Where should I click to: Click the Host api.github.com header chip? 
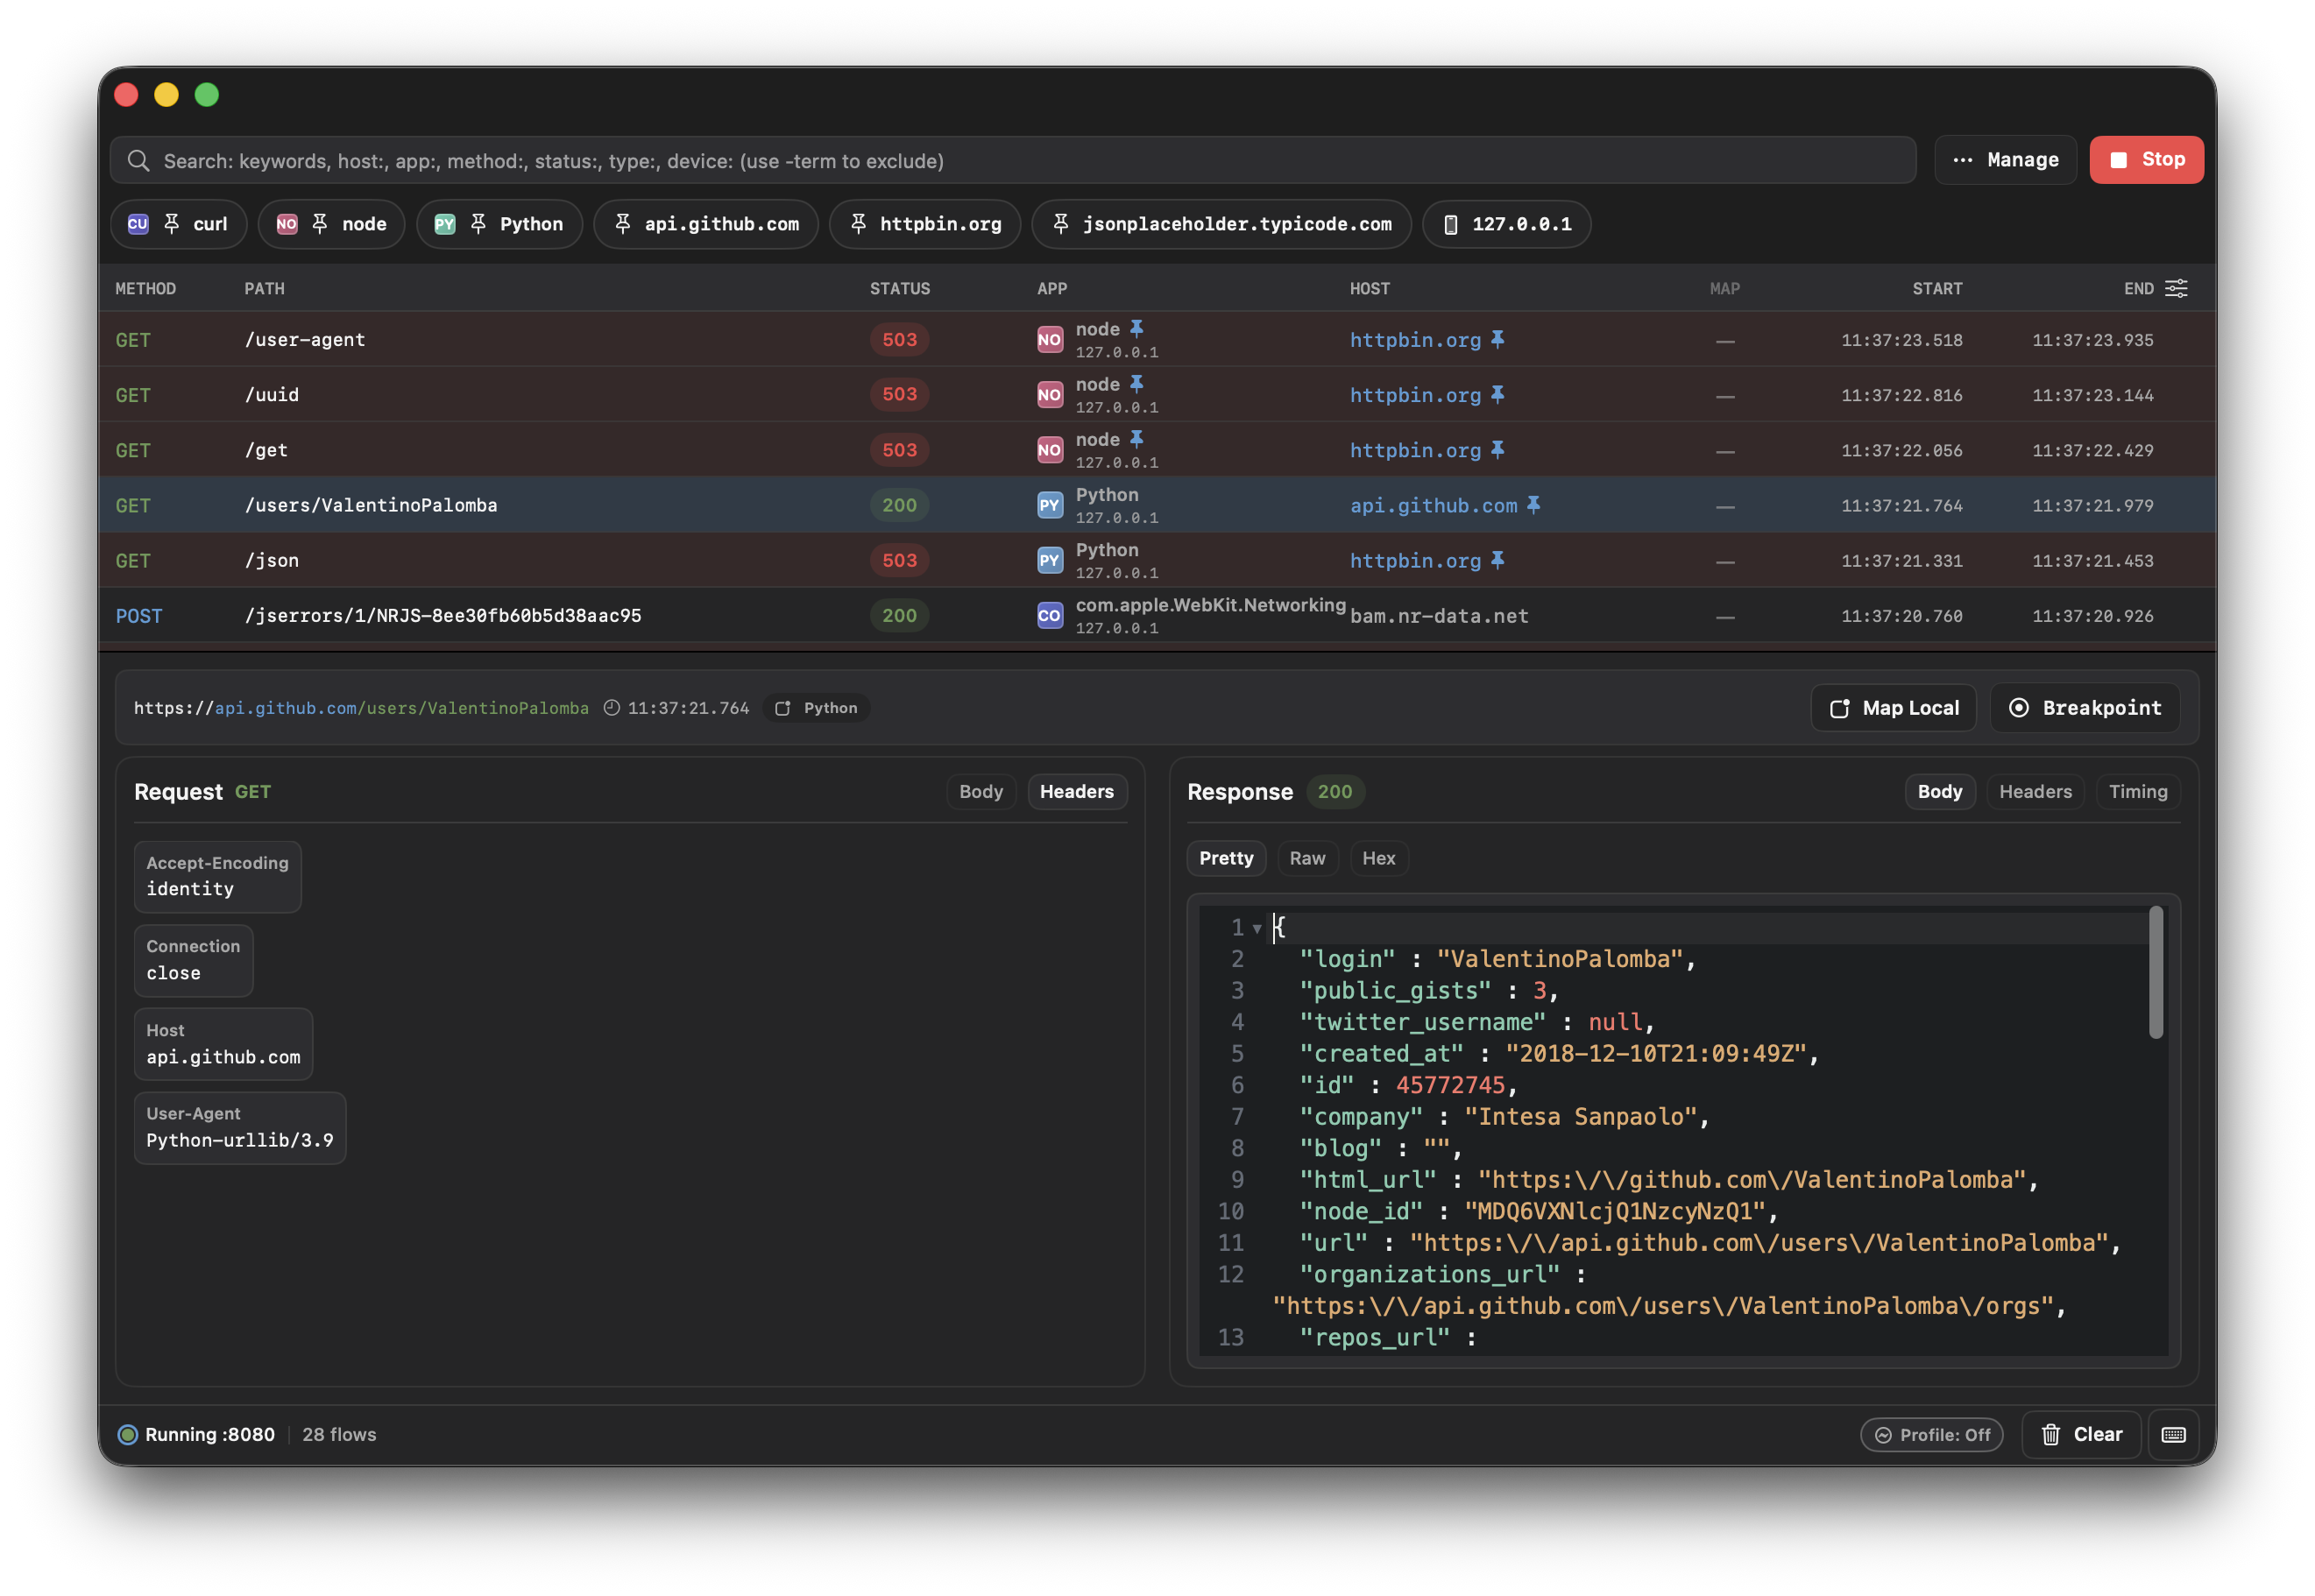pos(223,1044)
